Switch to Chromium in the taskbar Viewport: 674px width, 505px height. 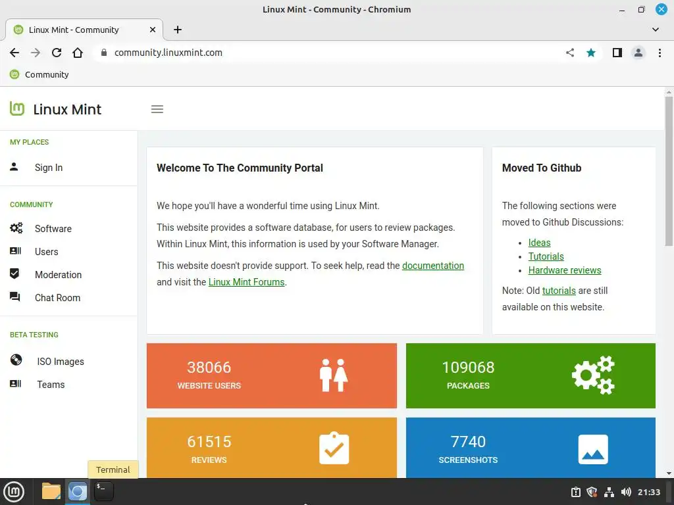(x=78, y=492)
